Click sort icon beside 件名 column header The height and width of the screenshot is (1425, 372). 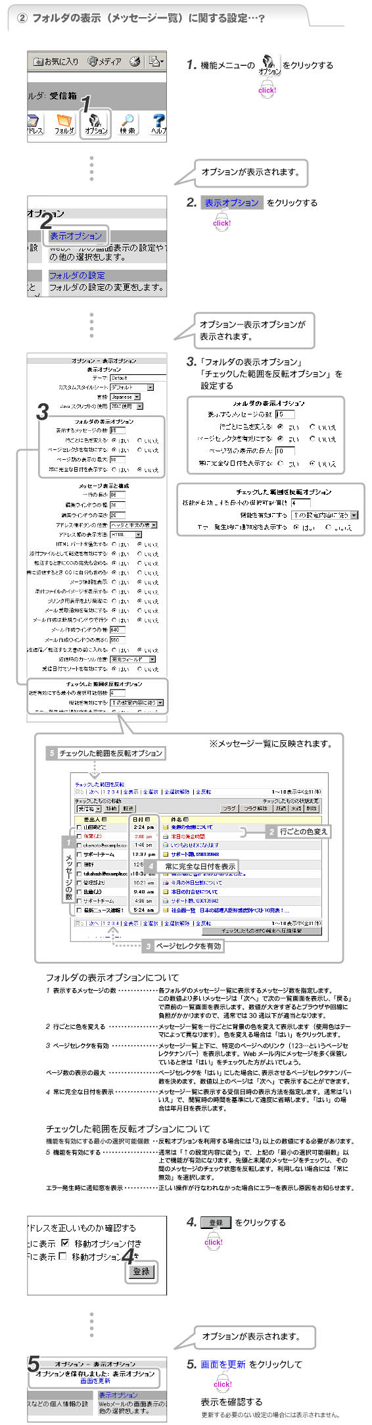click(186, 819)
